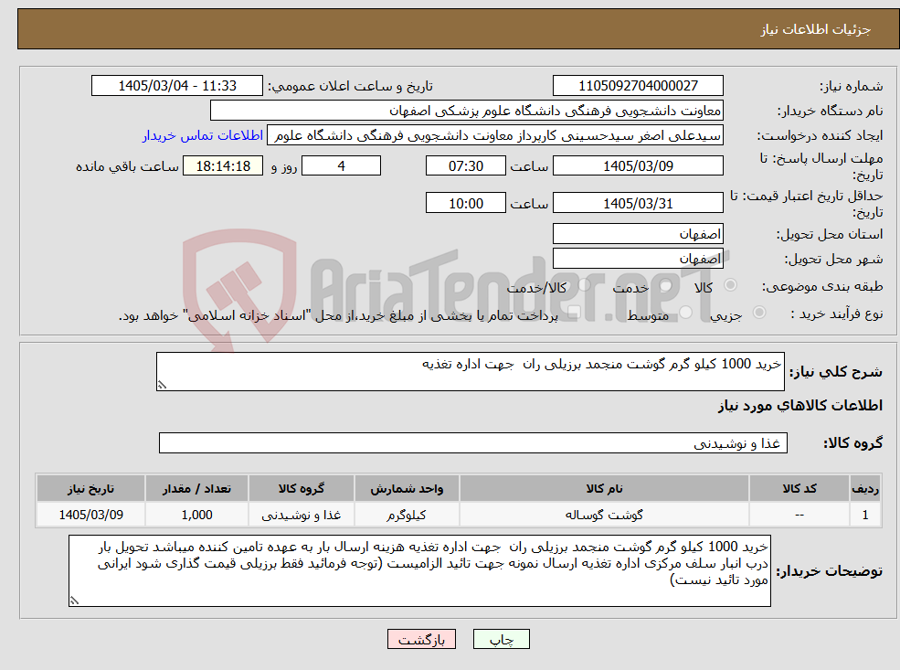Click the remaining days field showing 4
Viewport: 900px width, 670px height.
341,166
